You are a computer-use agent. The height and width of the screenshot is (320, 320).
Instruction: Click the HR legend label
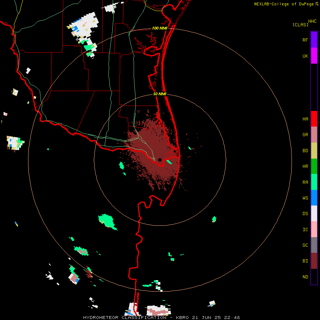305,166
